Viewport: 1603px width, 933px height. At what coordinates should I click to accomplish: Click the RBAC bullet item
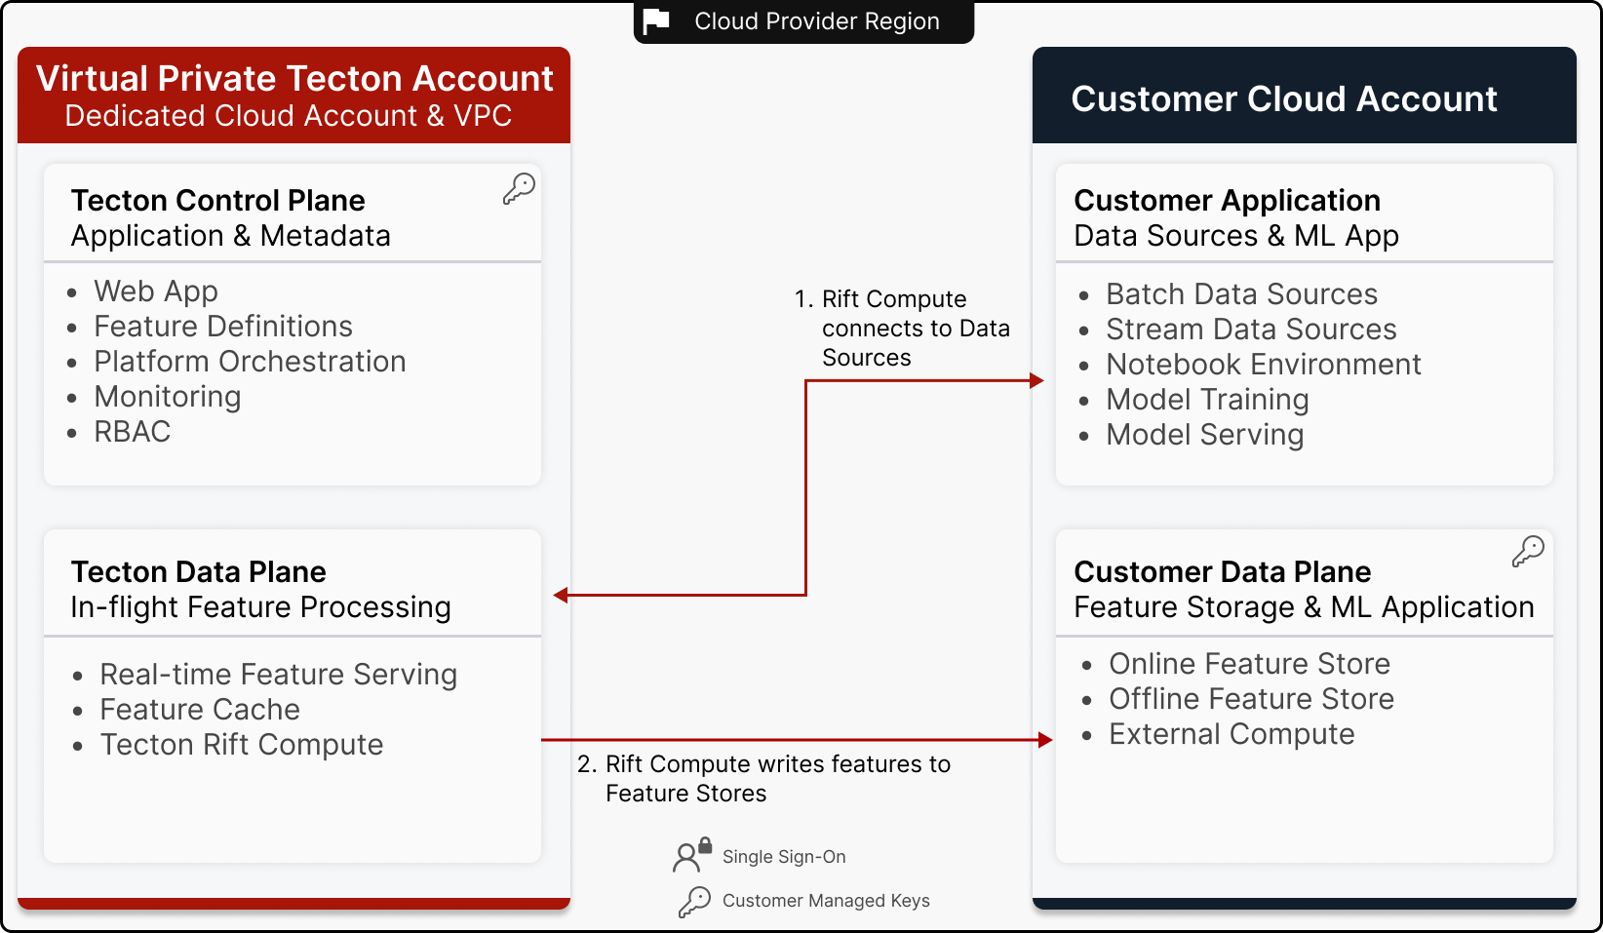tap(133, 432)
